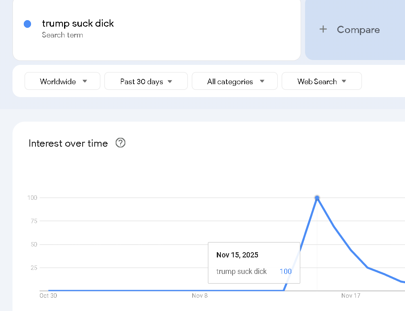Screen dimensions: 405x311
Task: Click the Nov 15, 2025 tooltip date
Action: tap(237, 255)
